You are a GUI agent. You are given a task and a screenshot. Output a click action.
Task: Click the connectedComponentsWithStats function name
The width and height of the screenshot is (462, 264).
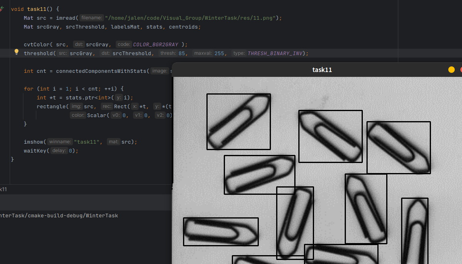click(101, 71)
